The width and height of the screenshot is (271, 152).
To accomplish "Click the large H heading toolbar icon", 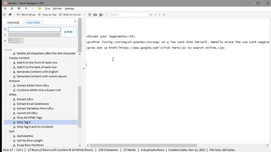I will pos(89,15).
